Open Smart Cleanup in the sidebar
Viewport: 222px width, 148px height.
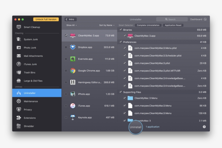click(x=37, y=27)
